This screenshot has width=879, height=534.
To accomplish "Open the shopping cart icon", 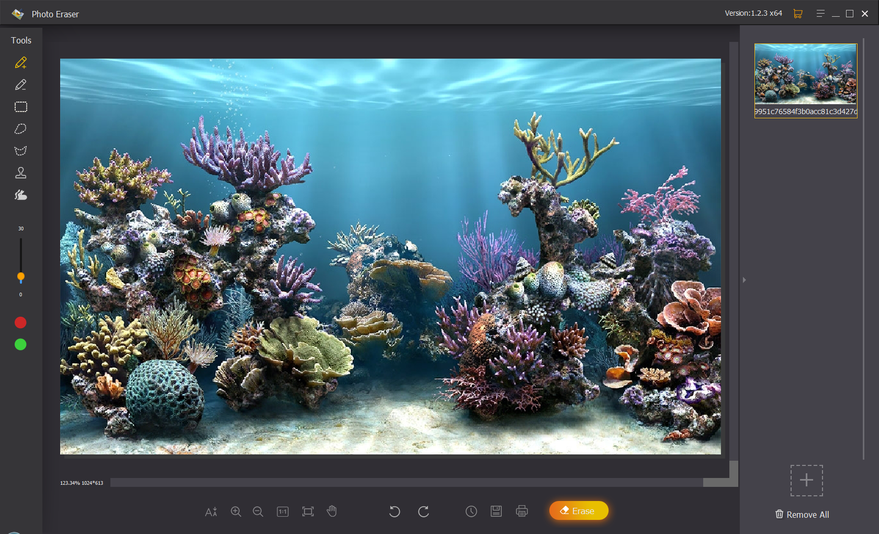I will tap(798, 14).
